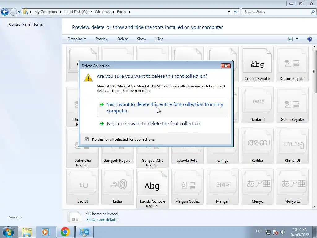Click the change view icon
The height and width of the screenshot is (238, 317).
290,39
